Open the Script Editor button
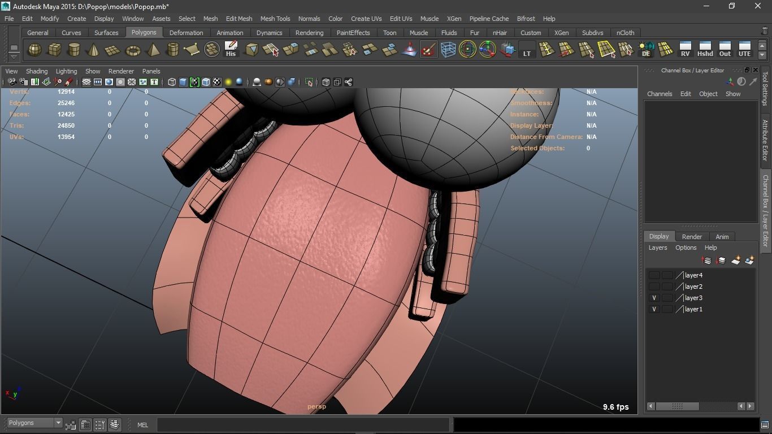The height and width of the screenshot is (434, 772). point(765,425)
